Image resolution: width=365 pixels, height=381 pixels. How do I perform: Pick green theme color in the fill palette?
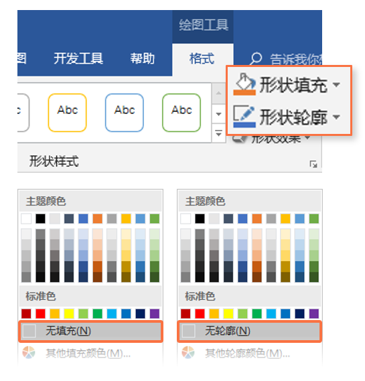tap(155, 219)
